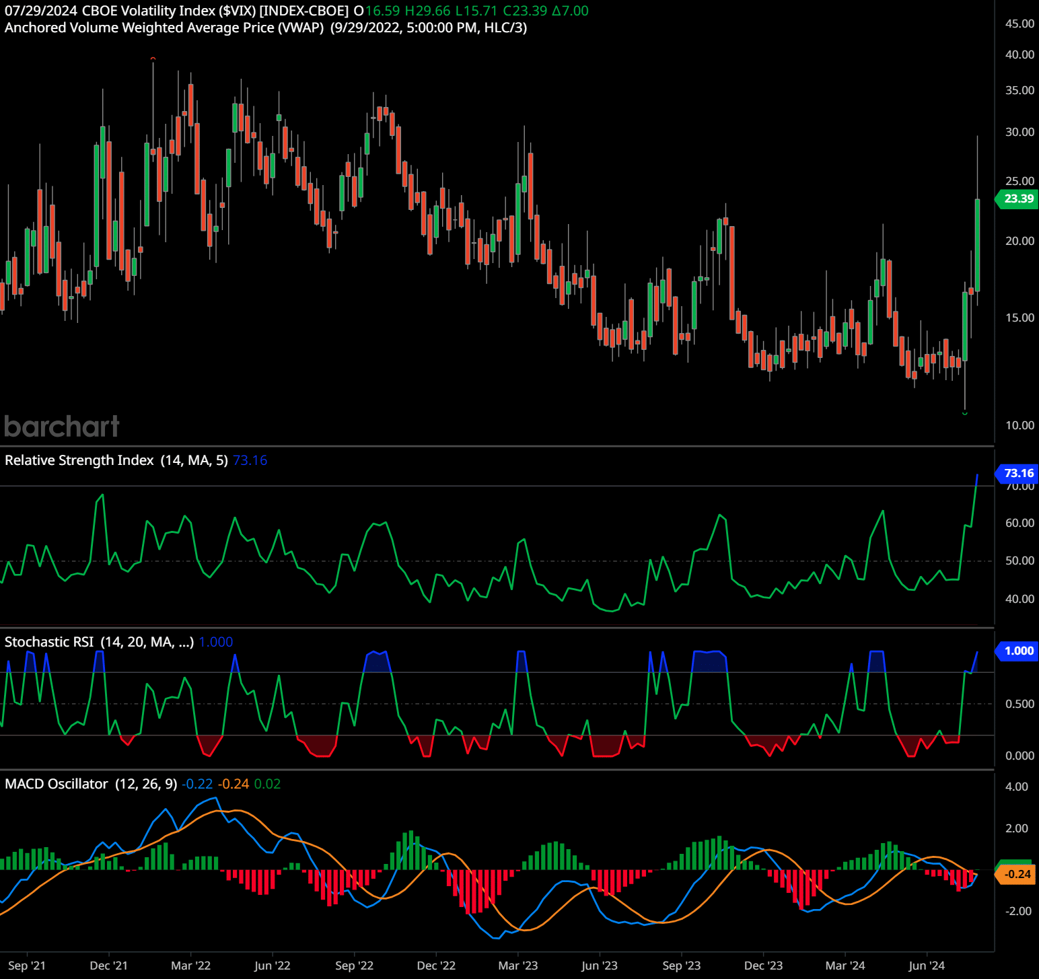
Task: Click the closing price C23.39 value
Action: [x=525, y=11]
